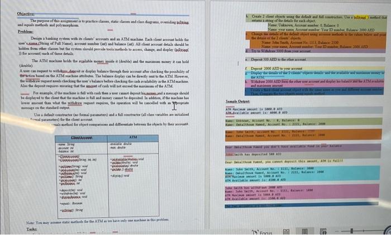Click 'For example, if the machine is full' line
Image resolution: width=391 pixels, height=235 pixels.
click(x=111, y=93)
